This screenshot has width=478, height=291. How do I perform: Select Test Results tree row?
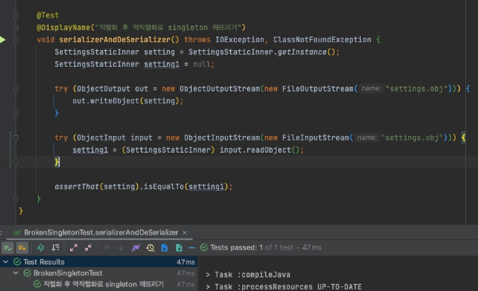pos(99,262)
